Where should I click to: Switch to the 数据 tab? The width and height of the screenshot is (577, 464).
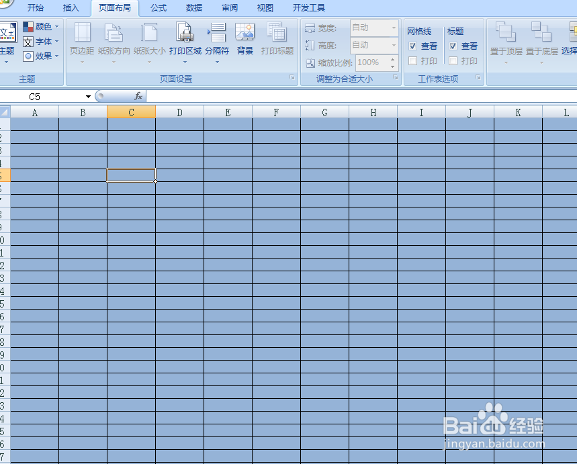(194, 8)
